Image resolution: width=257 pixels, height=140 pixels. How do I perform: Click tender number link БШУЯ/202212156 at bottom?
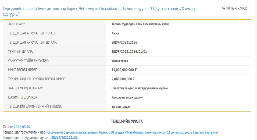click(65, 138)
